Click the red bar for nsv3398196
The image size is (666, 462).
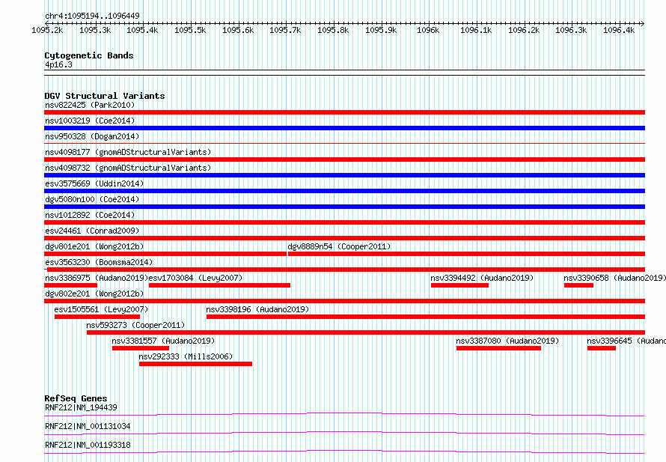(x=426, y=317)
